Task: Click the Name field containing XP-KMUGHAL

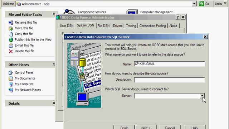Action: pyautogui.click(x=169, y=64)
